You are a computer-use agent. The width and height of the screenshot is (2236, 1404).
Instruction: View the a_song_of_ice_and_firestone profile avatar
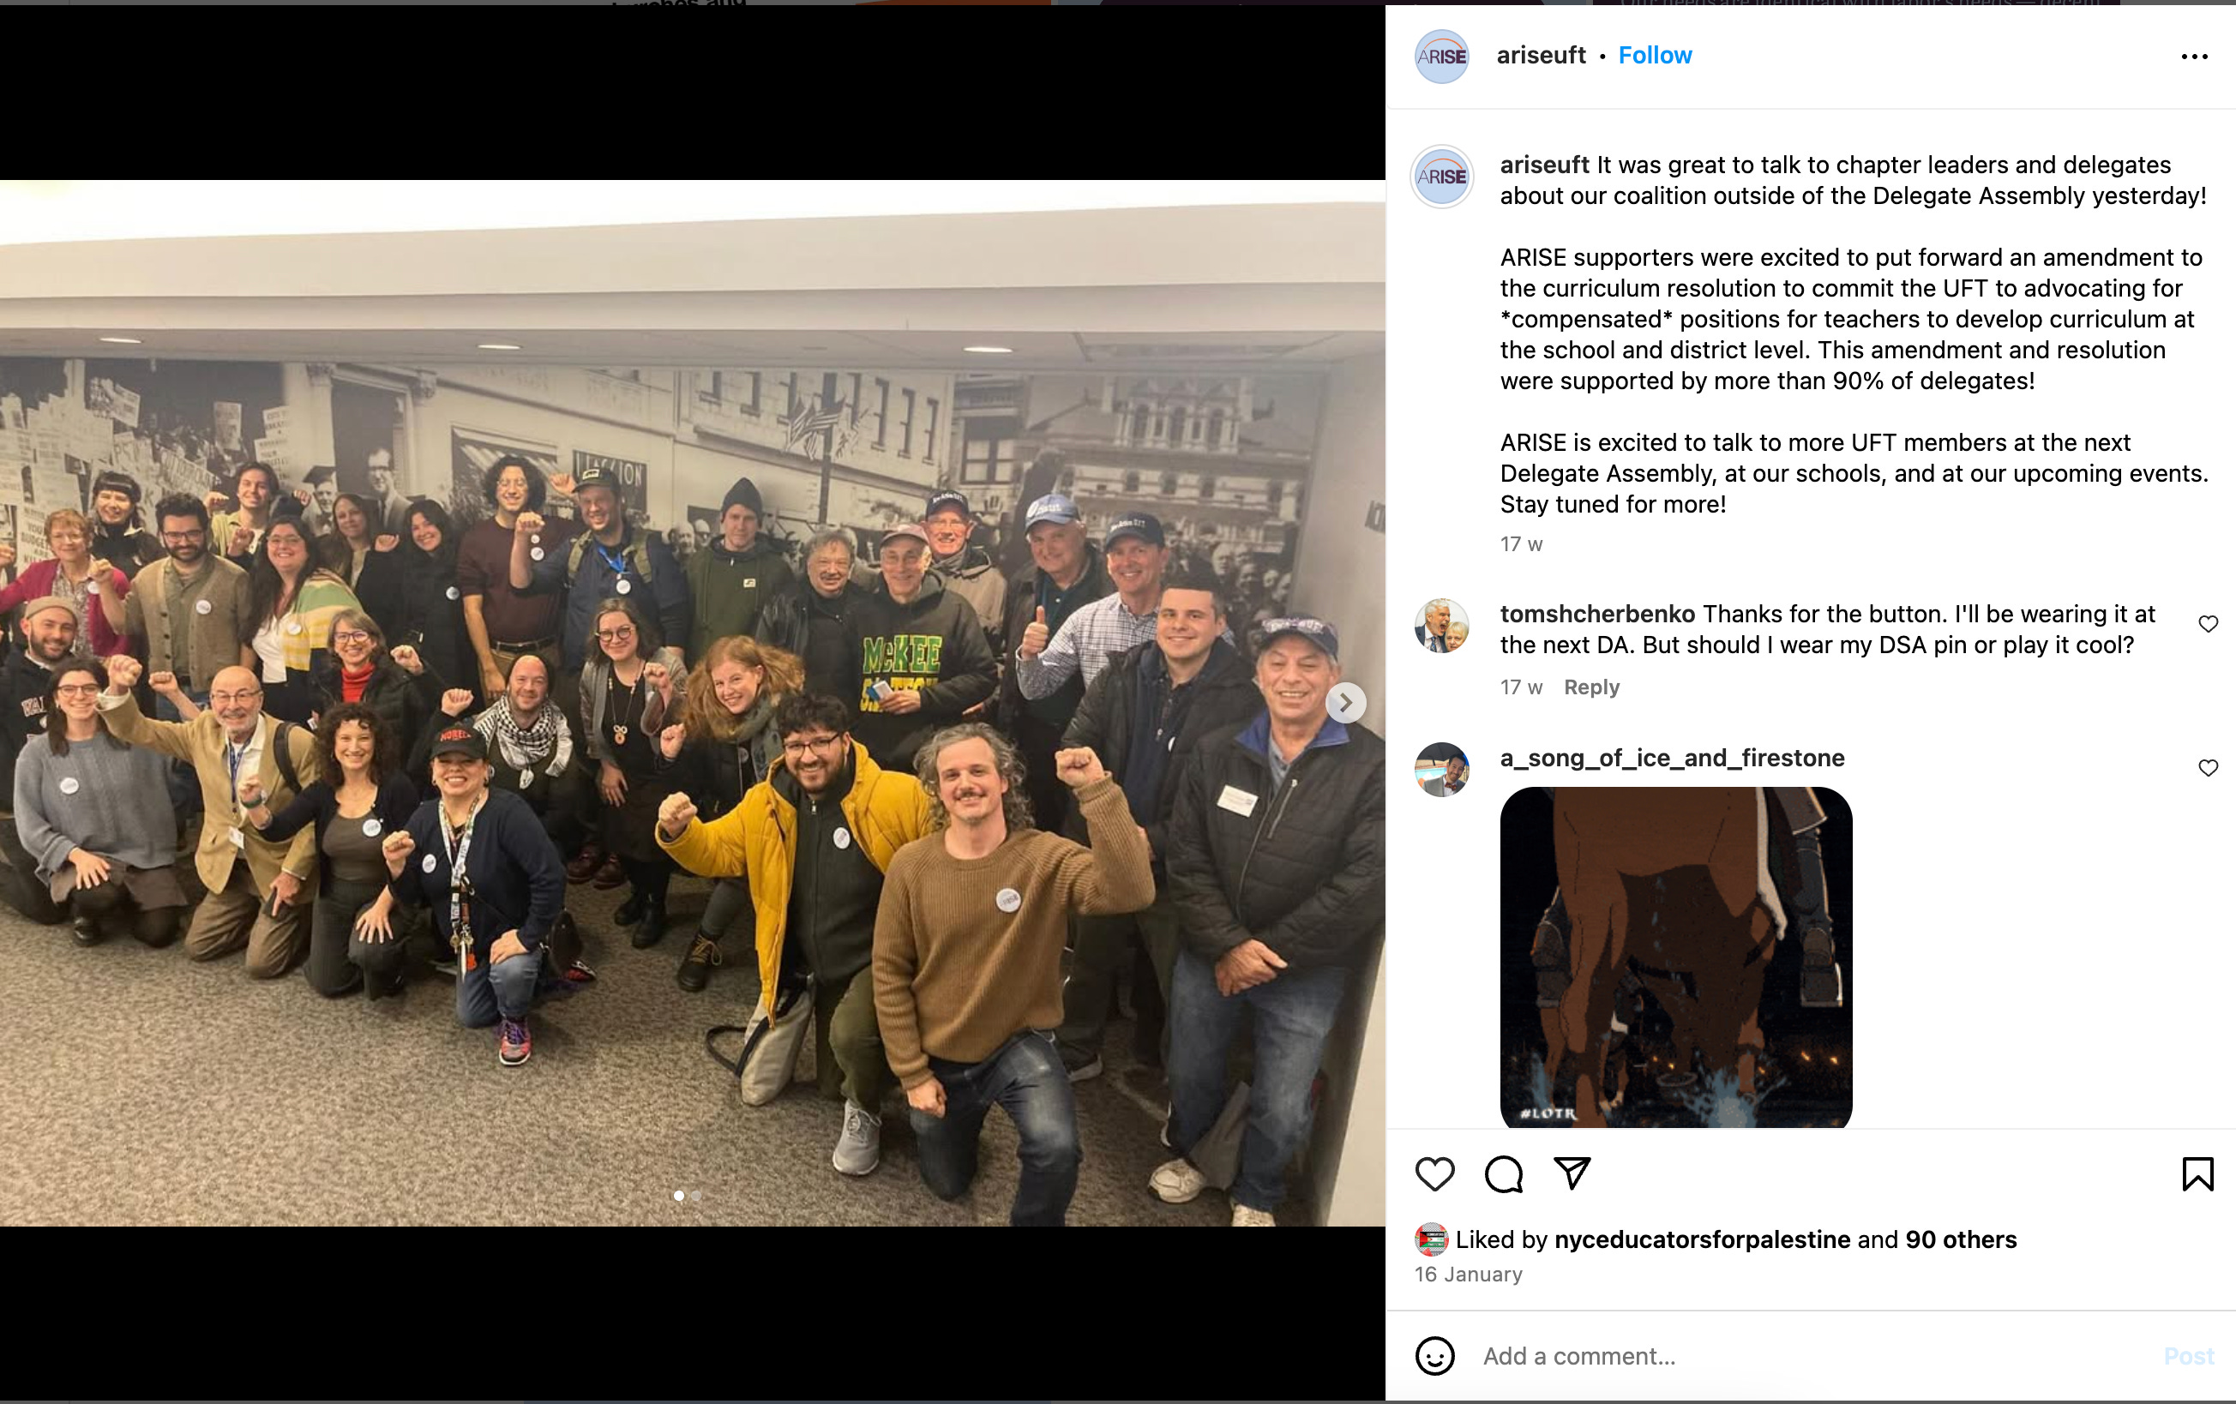pyautogui.click(x=1441, y=769)
